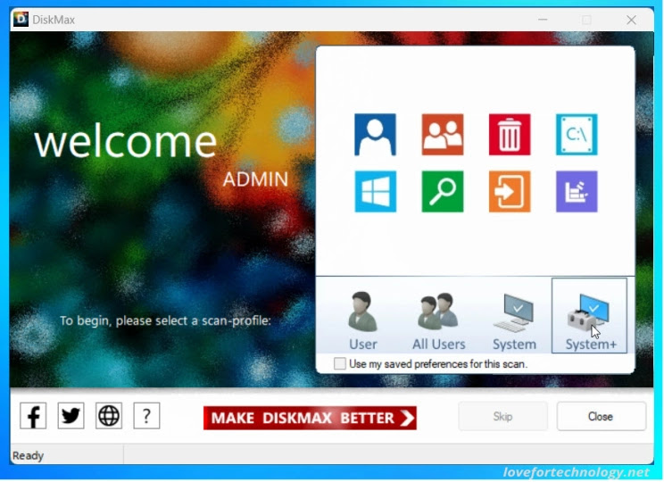Screen dimensions: 664x482
Task: Open help via the question mark icon
Action: pyautogui.click(x=146, y=416)
